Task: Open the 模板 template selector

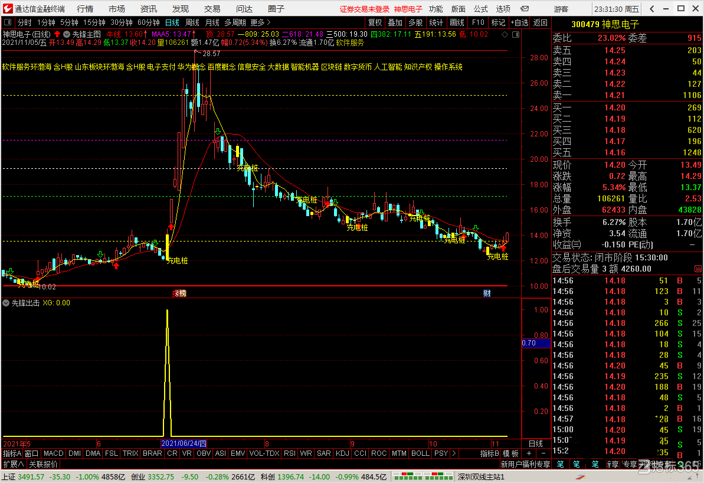Action: [x=510, y=453]
